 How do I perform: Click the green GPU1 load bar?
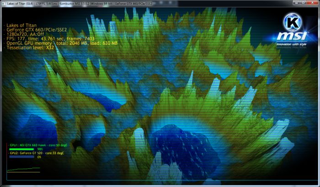pyautogui.click(x=21, y=149)
